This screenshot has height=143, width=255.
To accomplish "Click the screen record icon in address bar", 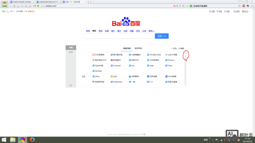I will (174, 6).
